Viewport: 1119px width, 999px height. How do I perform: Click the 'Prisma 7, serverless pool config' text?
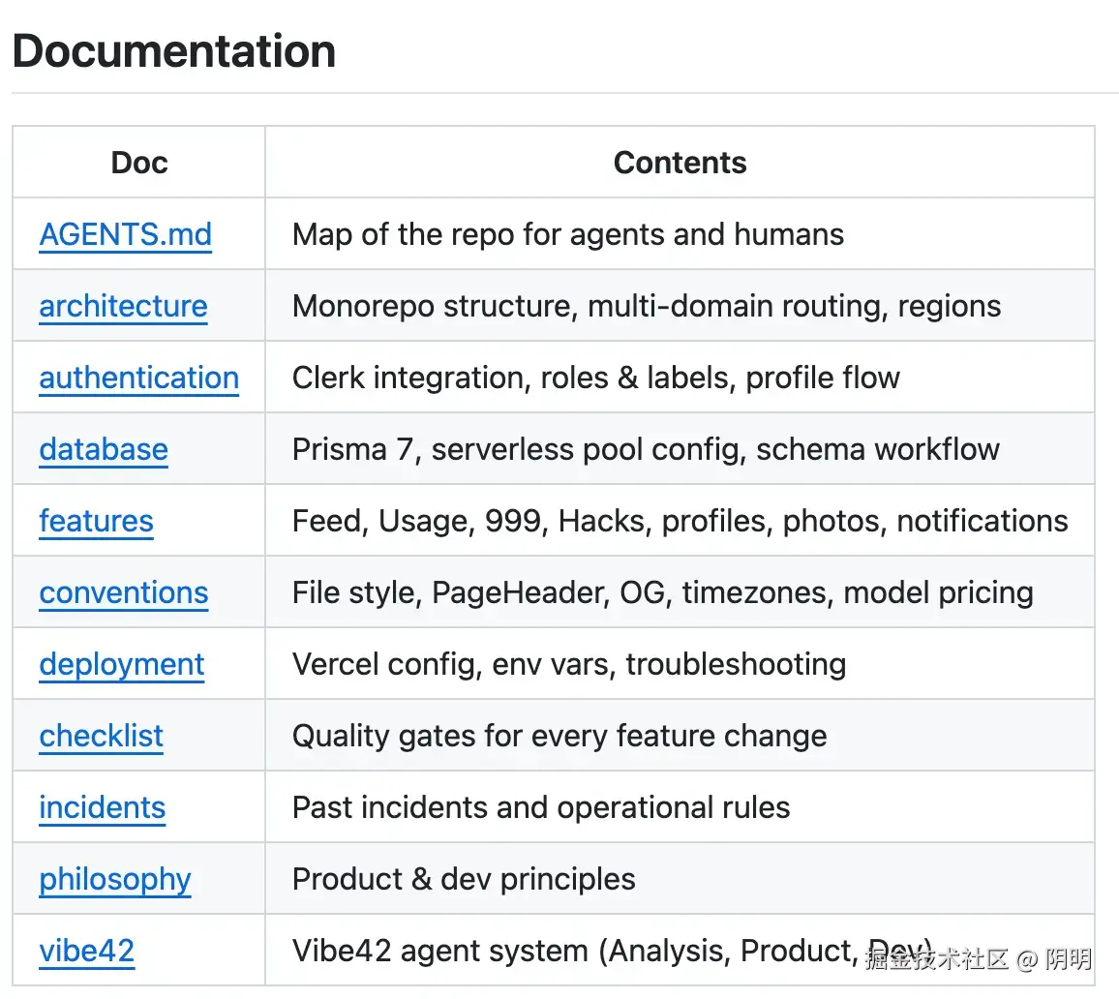click(645, 449)
